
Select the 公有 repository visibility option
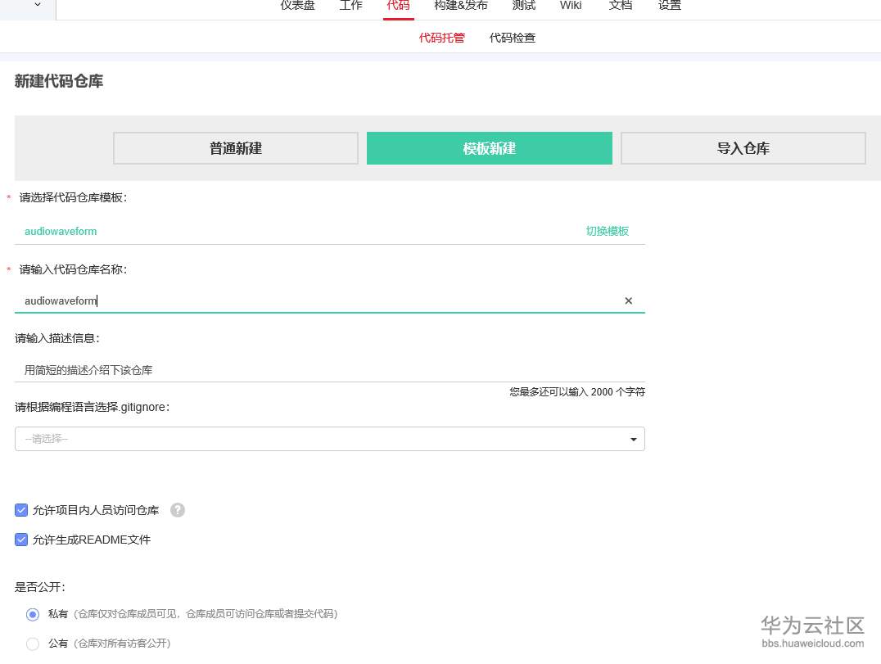[33, 644]
